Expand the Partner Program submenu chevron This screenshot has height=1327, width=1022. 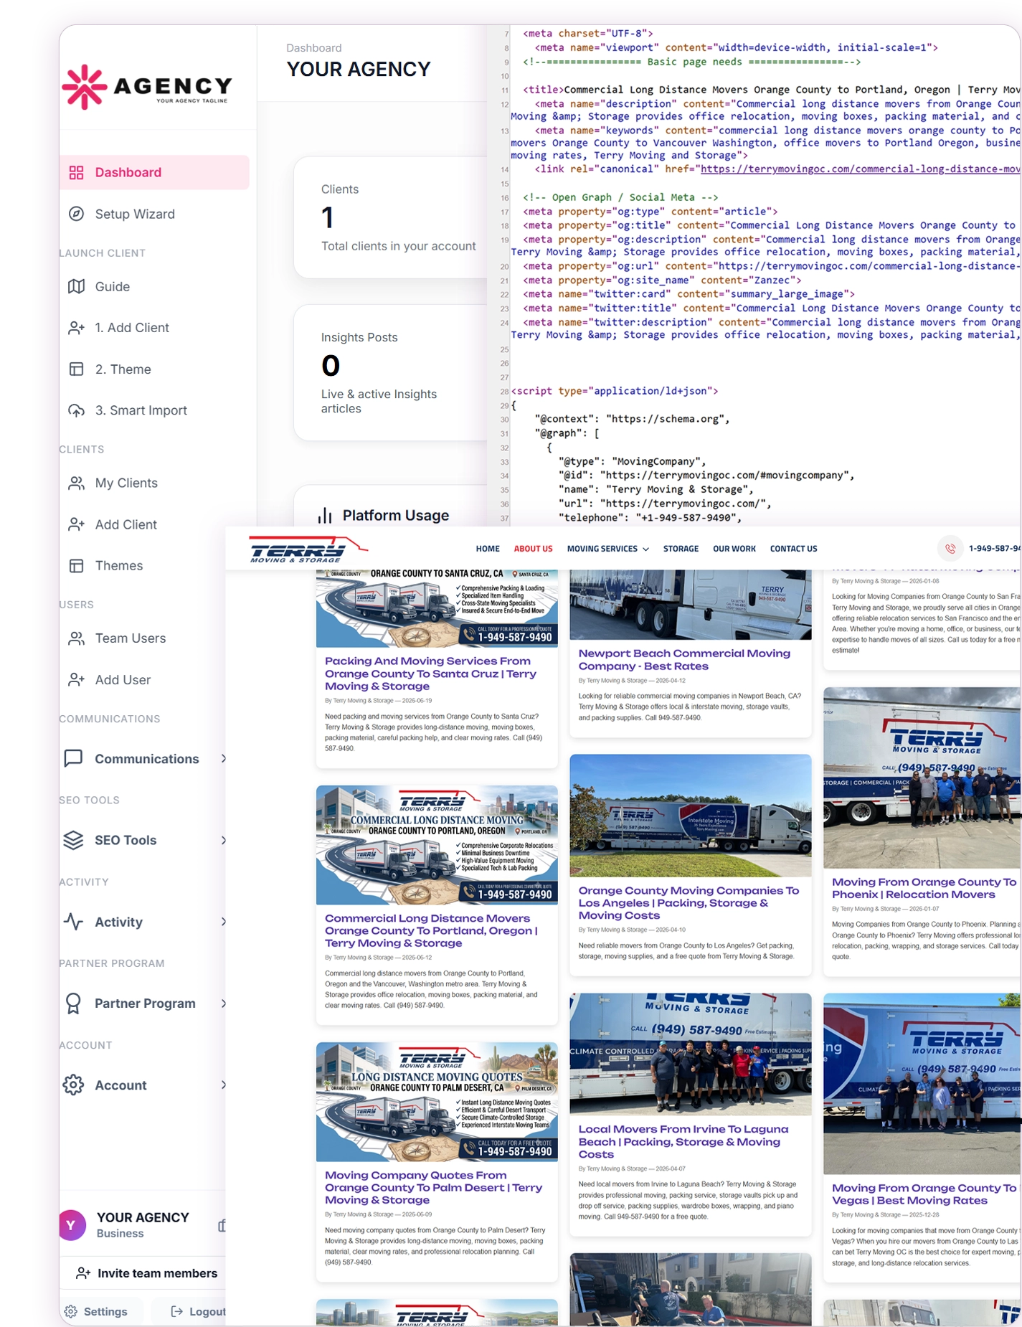[x=224, y=1003]
